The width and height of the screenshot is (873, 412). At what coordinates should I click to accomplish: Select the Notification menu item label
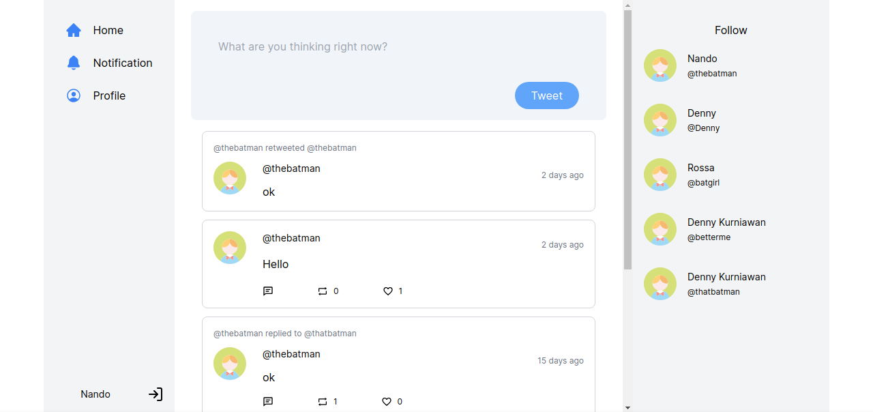point(123,63)
